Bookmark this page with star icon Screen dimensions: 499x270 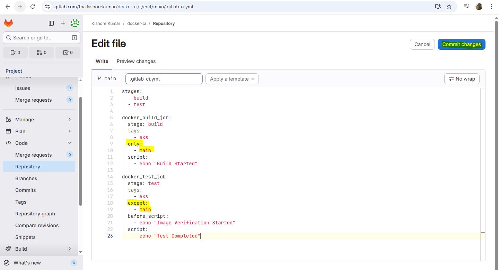pyautogui.click(x=449, y=7)
